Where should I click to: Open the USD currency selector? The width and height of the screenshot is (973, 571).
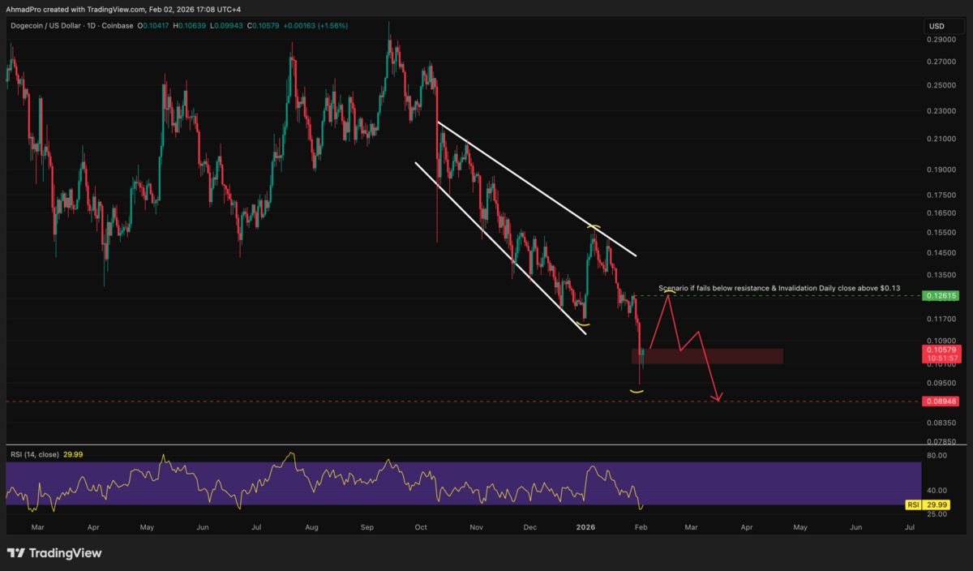click(x=941, y=25)
